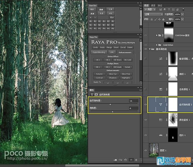Viewport: 193px width, 167px height.
Task: Select the mask icon in Properties panel
Action: click(x=96, y=94)
